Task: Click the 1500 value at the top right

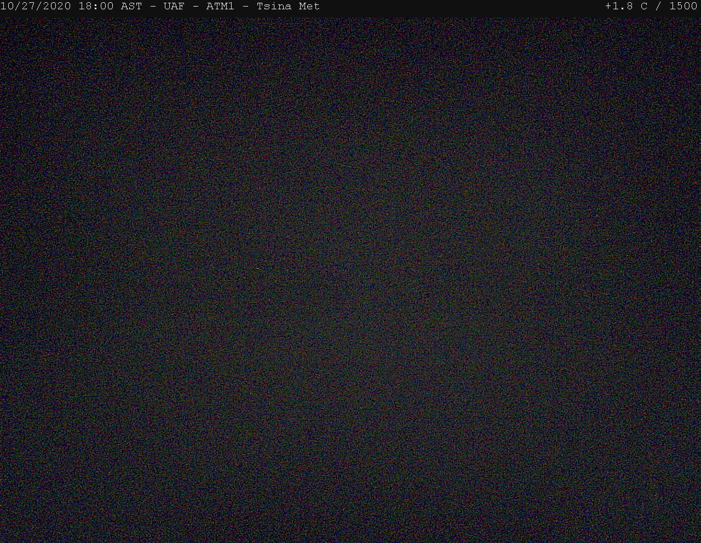Action: (683, 6)
